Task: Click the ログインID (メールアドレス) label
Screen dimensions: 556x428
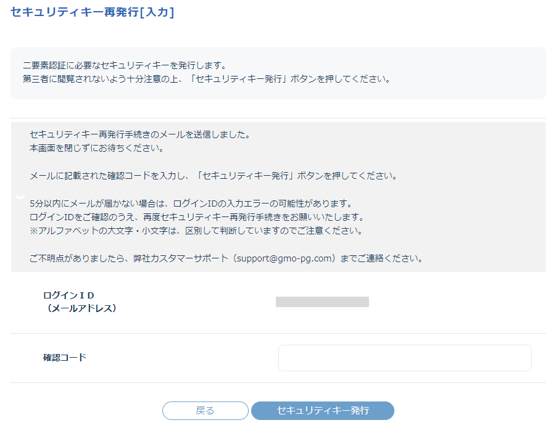Action: [x=80, y=302]
